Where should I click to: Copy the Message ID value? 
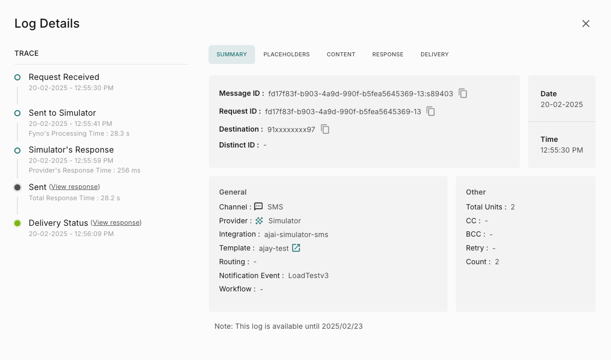pyautogui.click(x=463, y=93)
